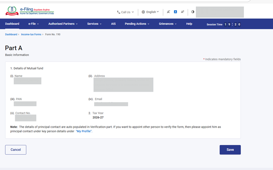
Task: Open the Services dropdown menu
Action: click(x=94, y=24)
